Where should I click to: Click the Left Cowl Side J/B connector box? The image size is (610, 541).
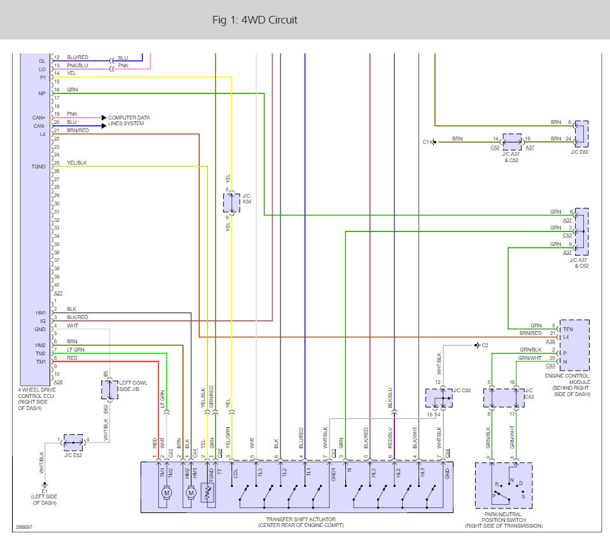pos(109,390)
